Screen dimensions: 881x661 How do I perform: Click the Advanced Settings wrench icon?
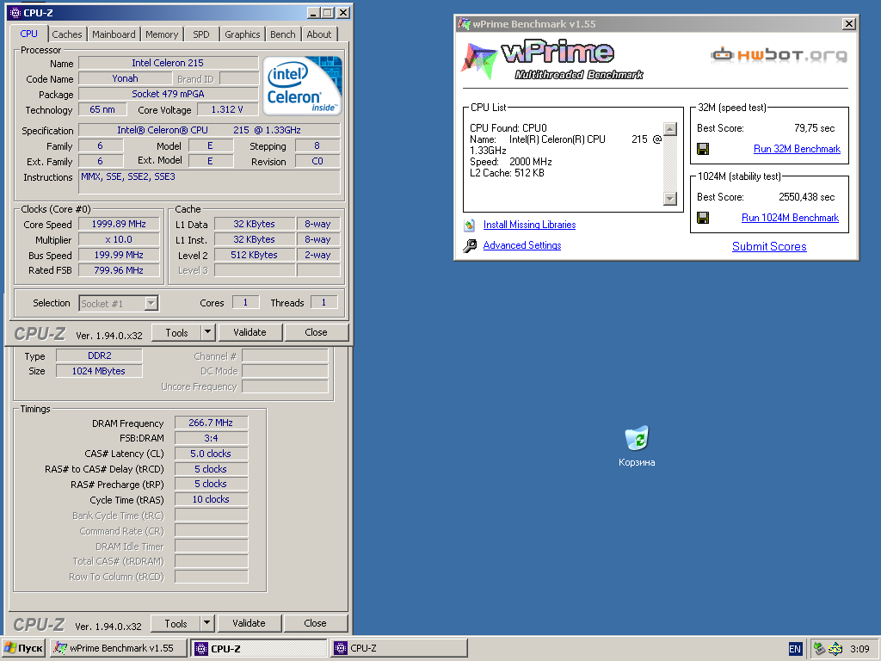point(469,245)
